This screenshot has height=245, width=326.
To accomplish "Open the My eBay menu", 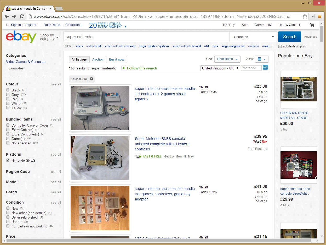I will [229, 25].
